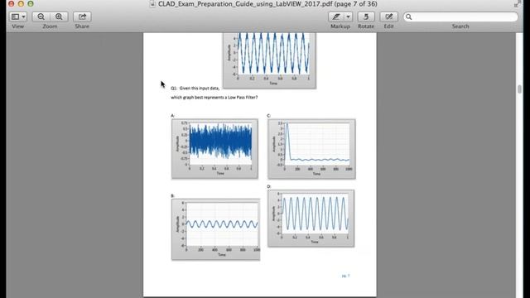Image resolution: width=530 pixels, height=298 pixels.
Task: Click text 'which graph best represents a Low Pass Filter?'
Action: [x=214, y=98]
